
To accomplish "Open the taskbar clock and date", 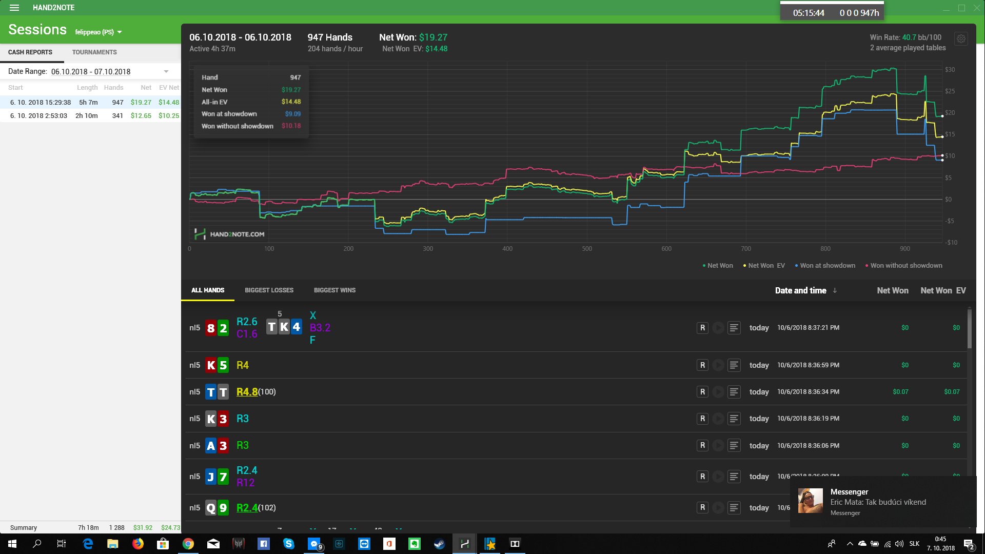I will point(941,544).
